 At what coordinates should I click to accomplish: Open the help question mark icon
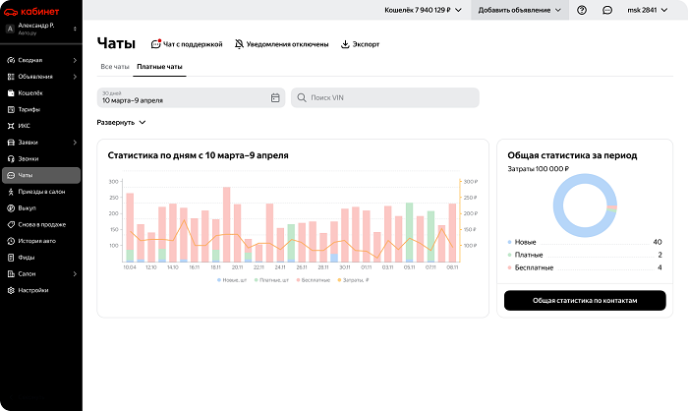[582, 10]
